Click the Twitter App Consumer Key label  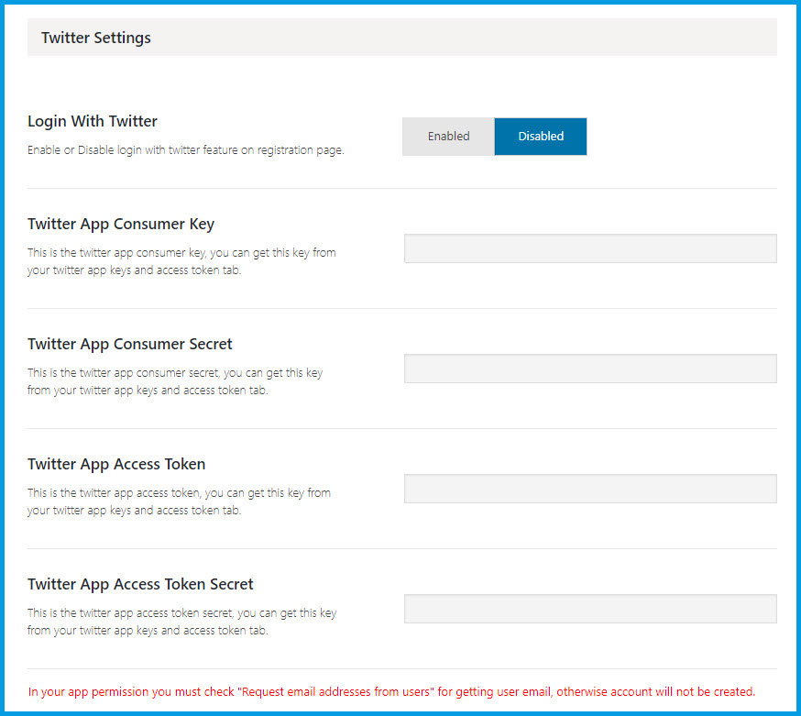(x=121, y=224)
